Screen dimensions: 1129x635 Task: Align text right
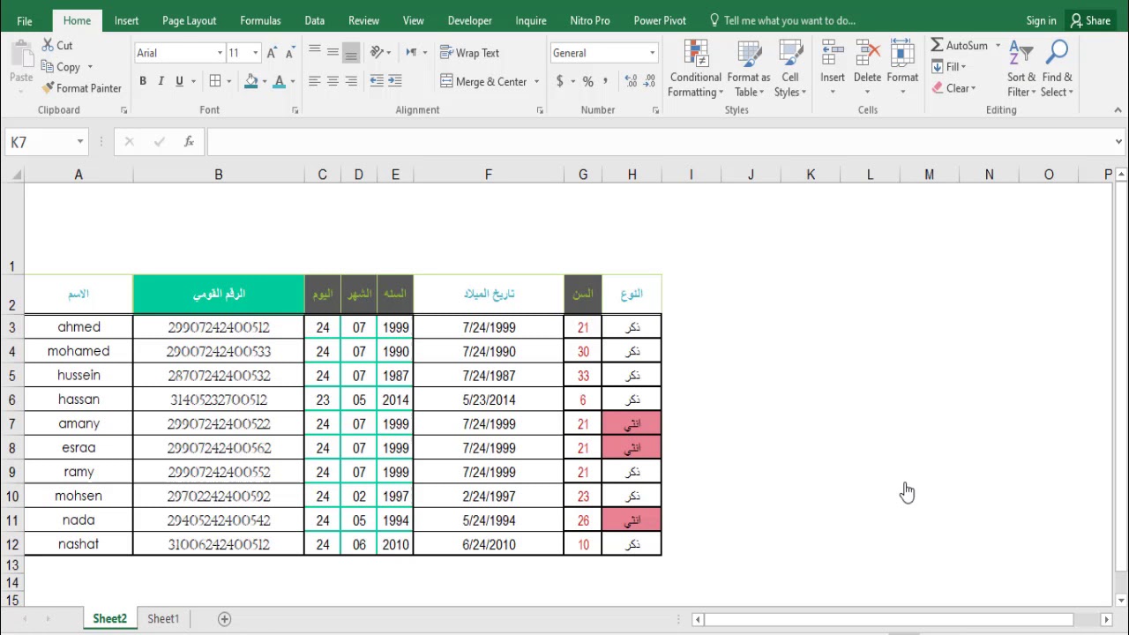[x=351, y=81]
